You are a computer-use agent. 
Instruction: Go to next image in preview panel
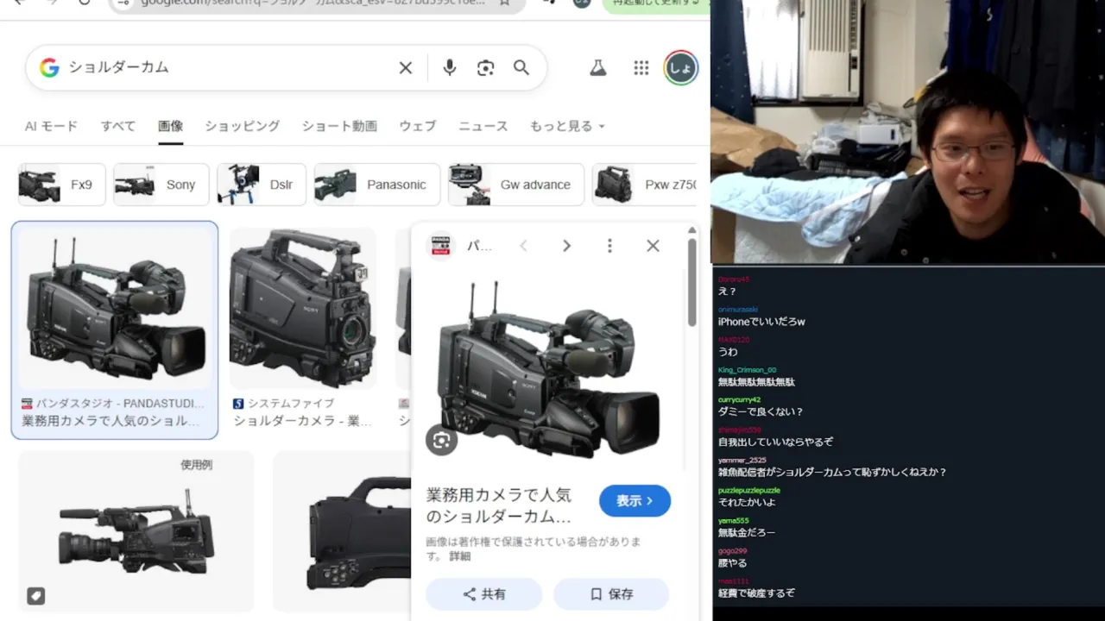(566, 246)
